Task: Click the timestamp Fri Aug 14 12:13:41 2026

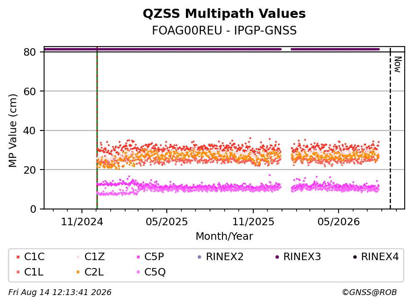Action: 60,292
